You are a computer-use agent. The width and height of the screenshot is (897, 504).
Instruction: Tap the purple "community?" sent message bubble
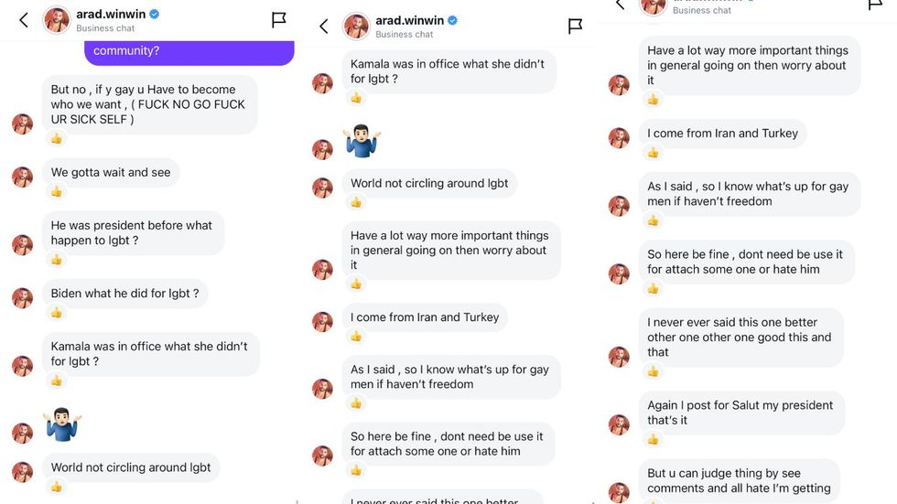click(x=189, y=52)
